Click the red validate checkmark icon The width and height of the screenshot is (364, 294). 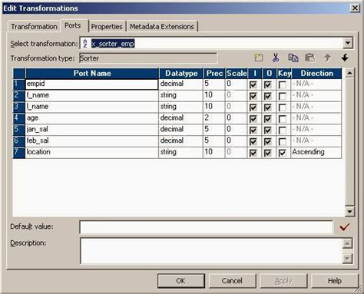tap(344, 226)
